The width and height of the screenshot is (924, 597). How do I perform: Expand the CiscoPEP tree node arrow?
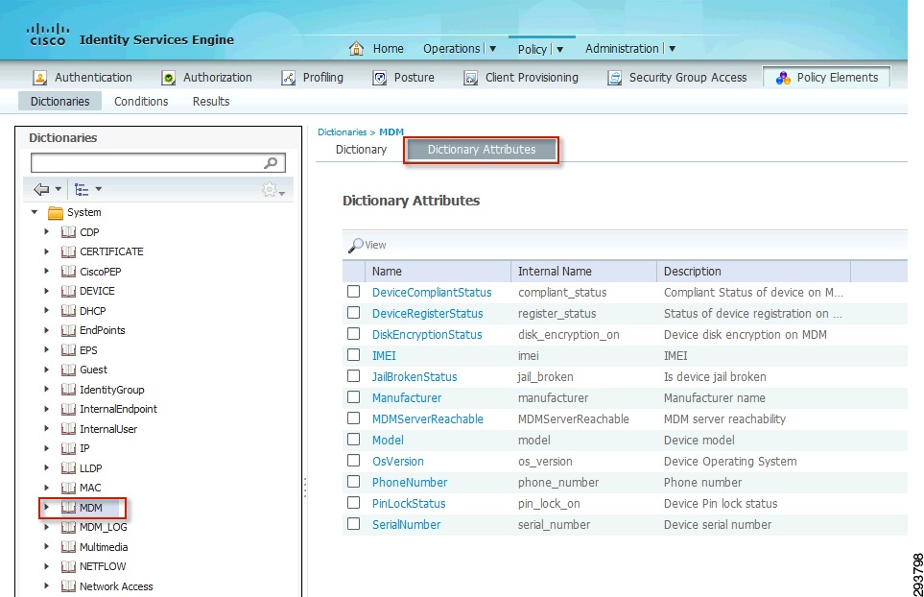pos(47,271)
